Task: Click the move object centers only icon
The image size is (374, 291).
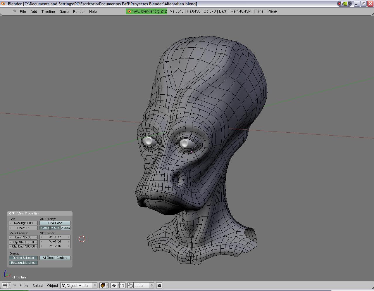Action: (122, 285)
